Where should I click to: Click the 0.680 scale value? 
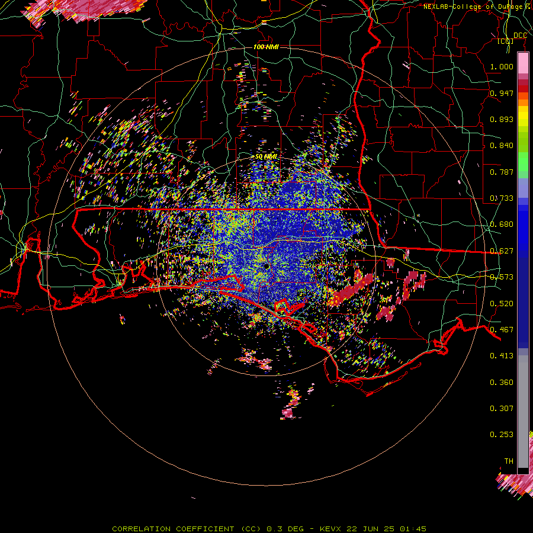502,224
